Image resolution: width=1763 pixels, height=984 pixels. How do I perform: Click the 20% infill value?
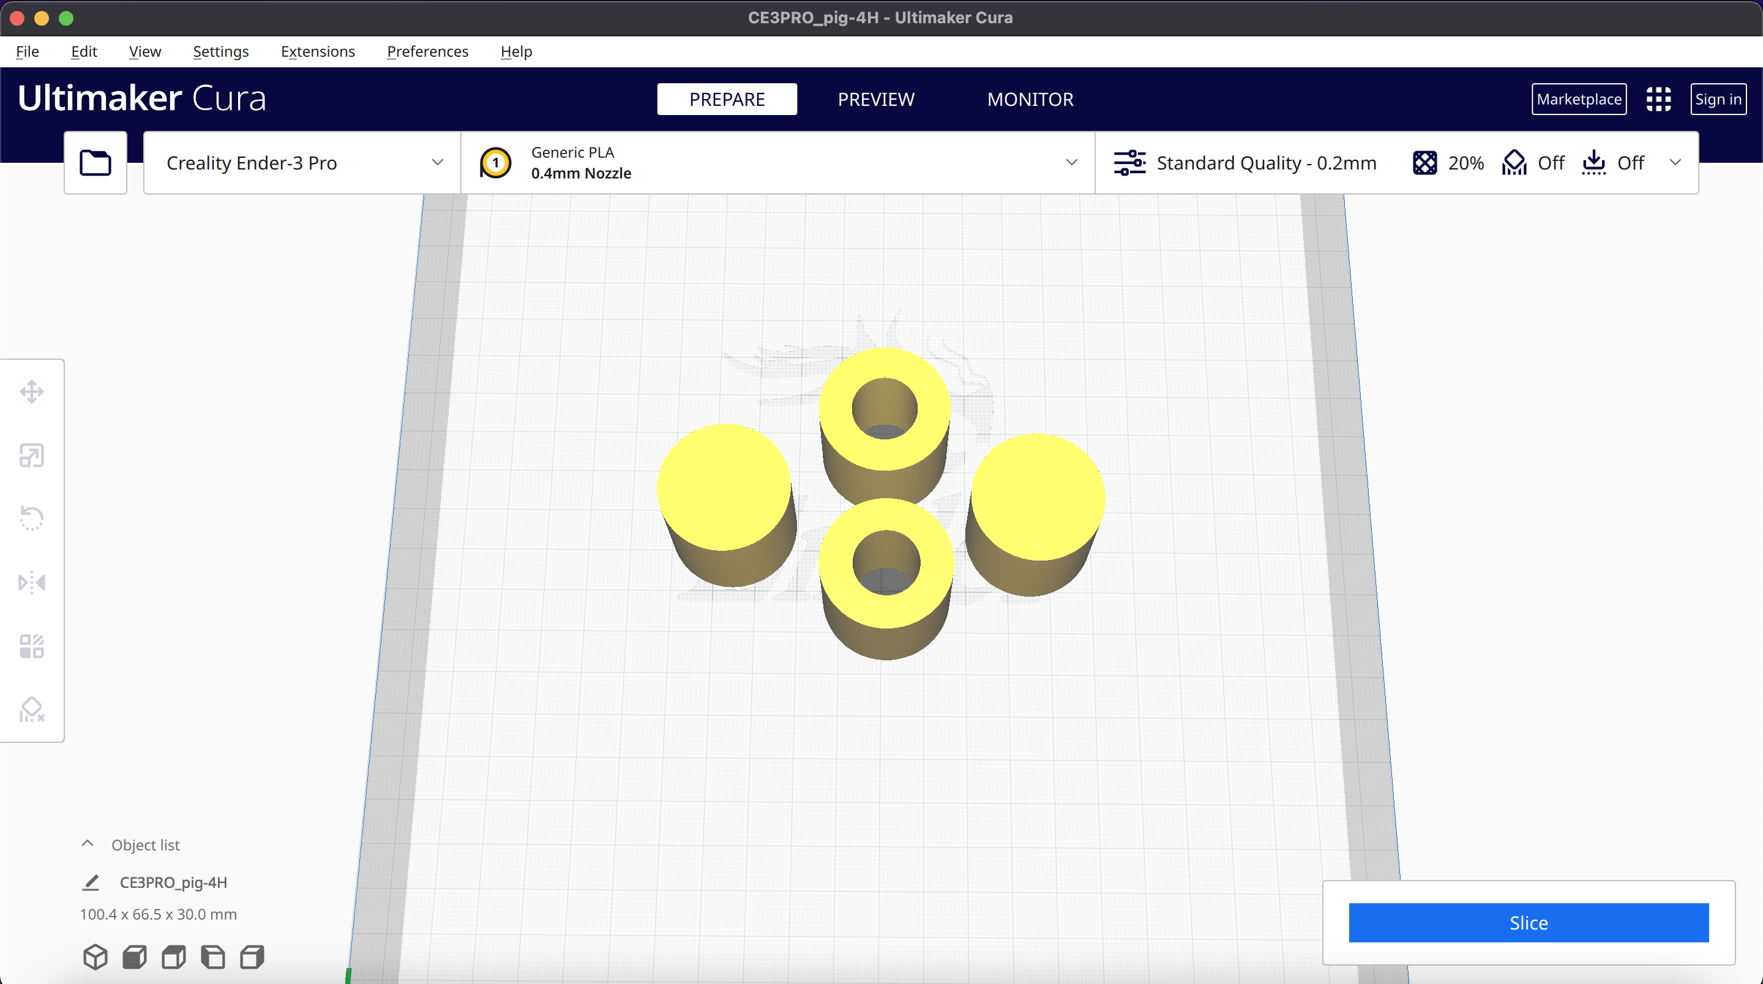pos(1466,163)
